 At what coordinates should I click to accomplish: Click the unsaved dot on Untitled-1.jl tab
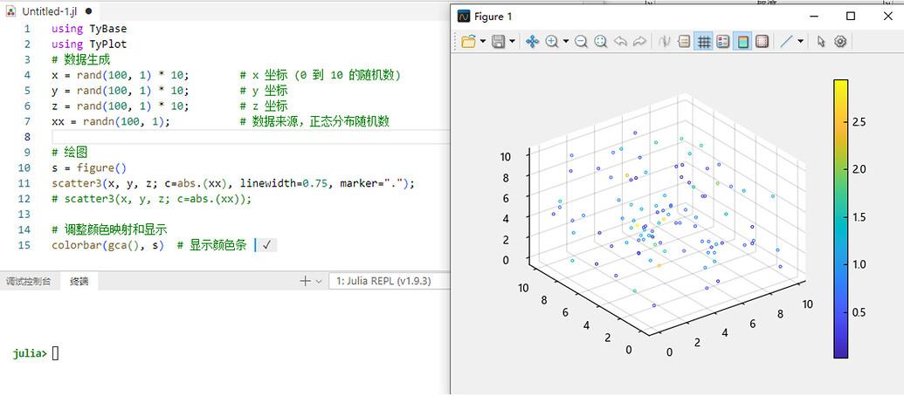[87, 11]
